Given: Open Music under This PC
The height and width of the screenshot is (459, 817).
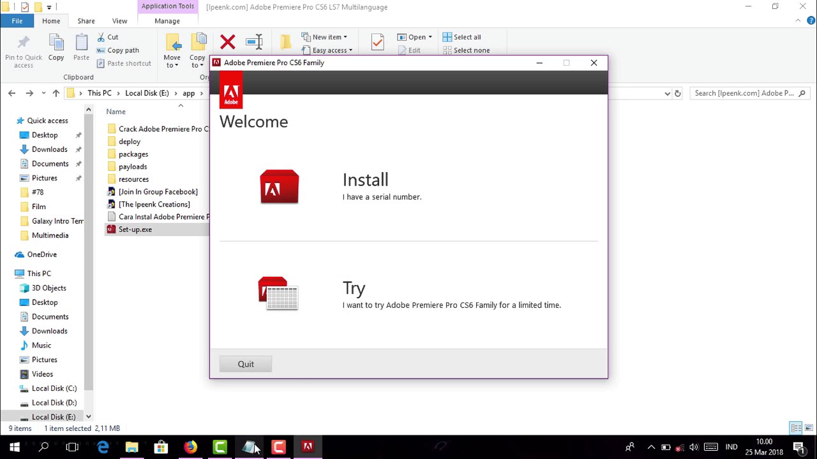Looking at the screenshot, I should (41, 346).
